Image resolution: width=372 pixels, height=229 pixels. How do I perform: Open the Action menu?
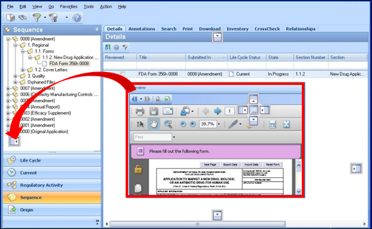[x=106, y=7]
